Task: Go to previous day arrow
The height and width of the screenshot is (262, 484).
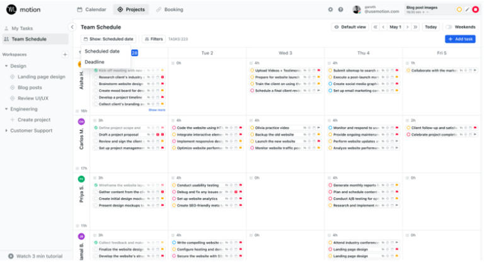Action: pos(383,27)
